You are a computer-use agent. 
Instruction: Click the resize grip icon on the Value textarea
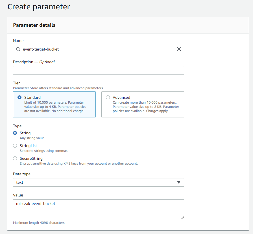pos(182,217)
